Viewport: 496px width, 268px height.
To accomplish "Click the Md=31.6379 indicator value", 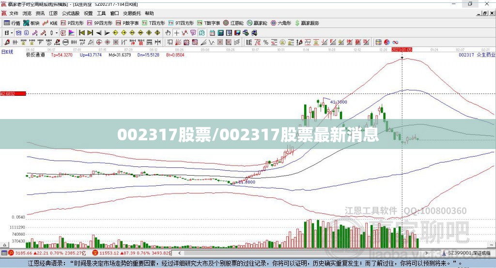I will click(120, 55).
